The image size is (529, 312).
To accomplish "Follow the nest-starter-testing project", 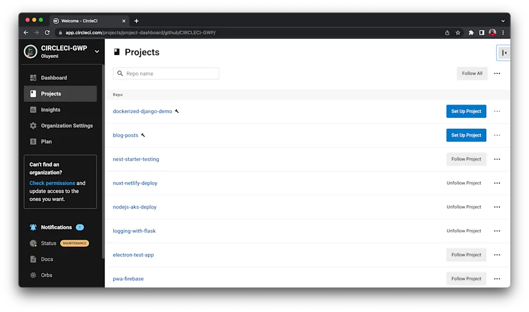I will (x=466, y=159).
